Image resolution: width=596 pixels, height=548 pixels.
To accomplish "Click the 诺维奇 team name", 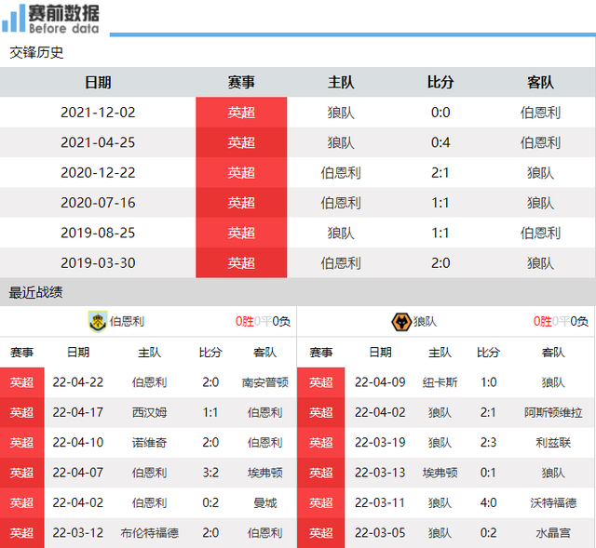I will 149,443.
